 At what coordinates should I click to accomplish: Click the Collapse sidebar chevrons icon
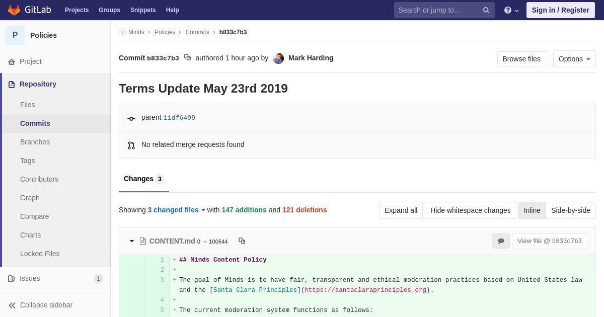[12, 305]
